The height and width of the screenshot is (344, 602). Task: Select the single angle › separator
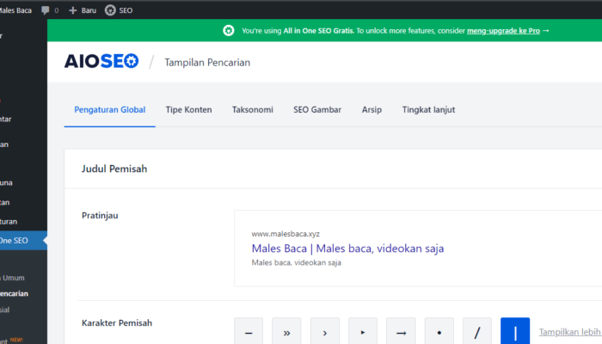(x=325, y=332)
